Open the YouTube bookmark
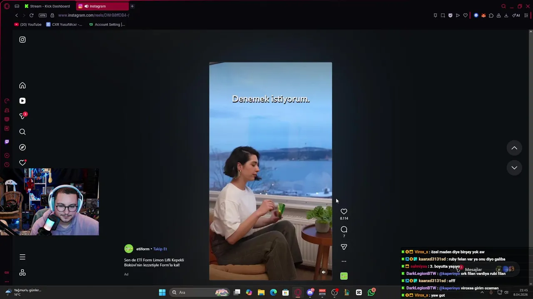The image size is (533, 299). click(x=28, y=25)
